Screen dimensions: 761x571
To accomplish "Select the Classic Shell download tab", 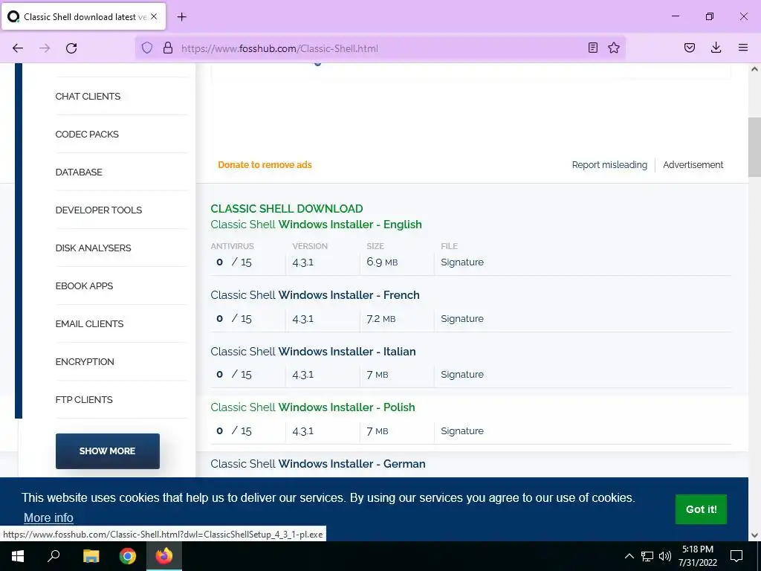I will point(83,17).
